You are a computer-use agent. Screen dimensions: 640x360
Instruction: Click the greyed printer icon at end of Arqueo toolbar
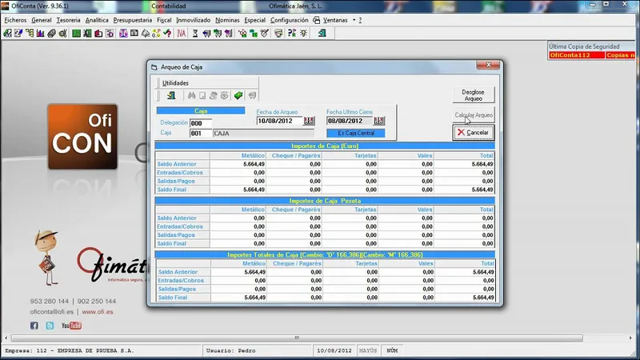252,95
